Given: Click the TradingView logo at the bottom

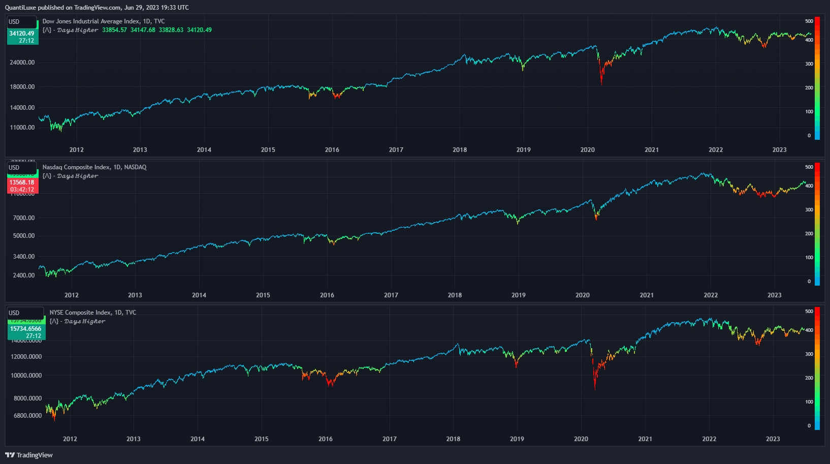Looking at the screenshot, I should tap(29, 455).
